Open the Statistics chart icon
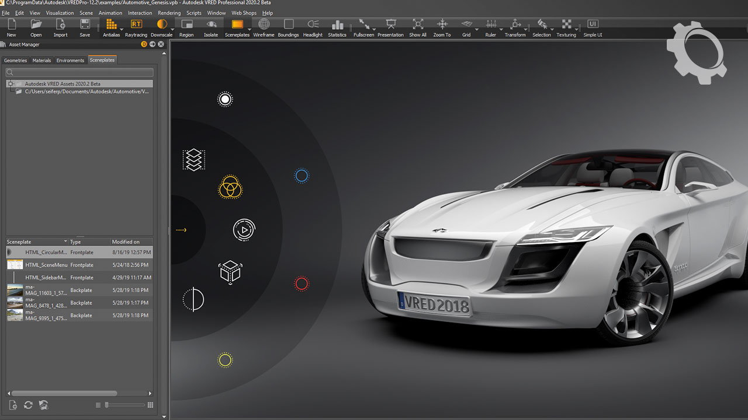Screen dimensions: 748x420 tap(337, 24)
